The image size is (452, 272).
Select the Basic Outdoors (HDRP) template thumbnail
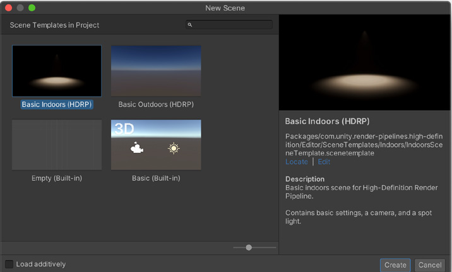156,71
